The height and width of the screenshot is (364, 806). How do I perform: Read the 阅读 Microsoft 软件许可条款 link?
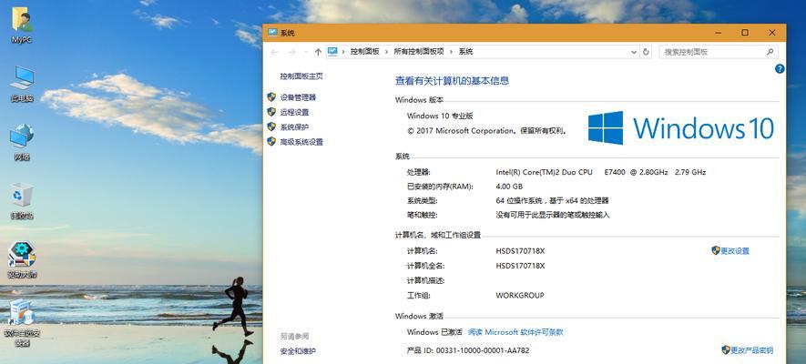coord(515,332)
